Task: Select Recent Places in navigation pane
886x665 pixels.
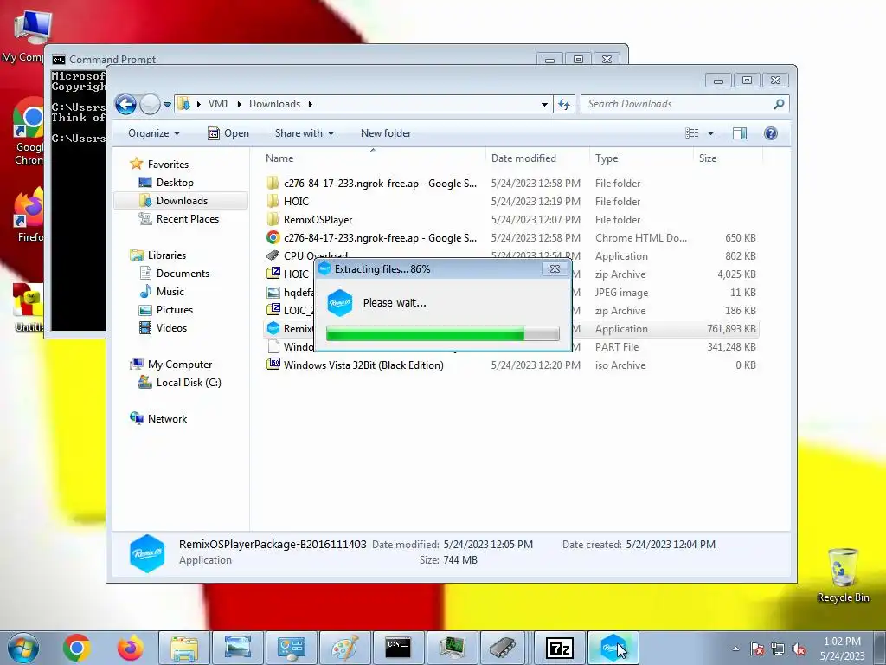Action: click(187, 219)
